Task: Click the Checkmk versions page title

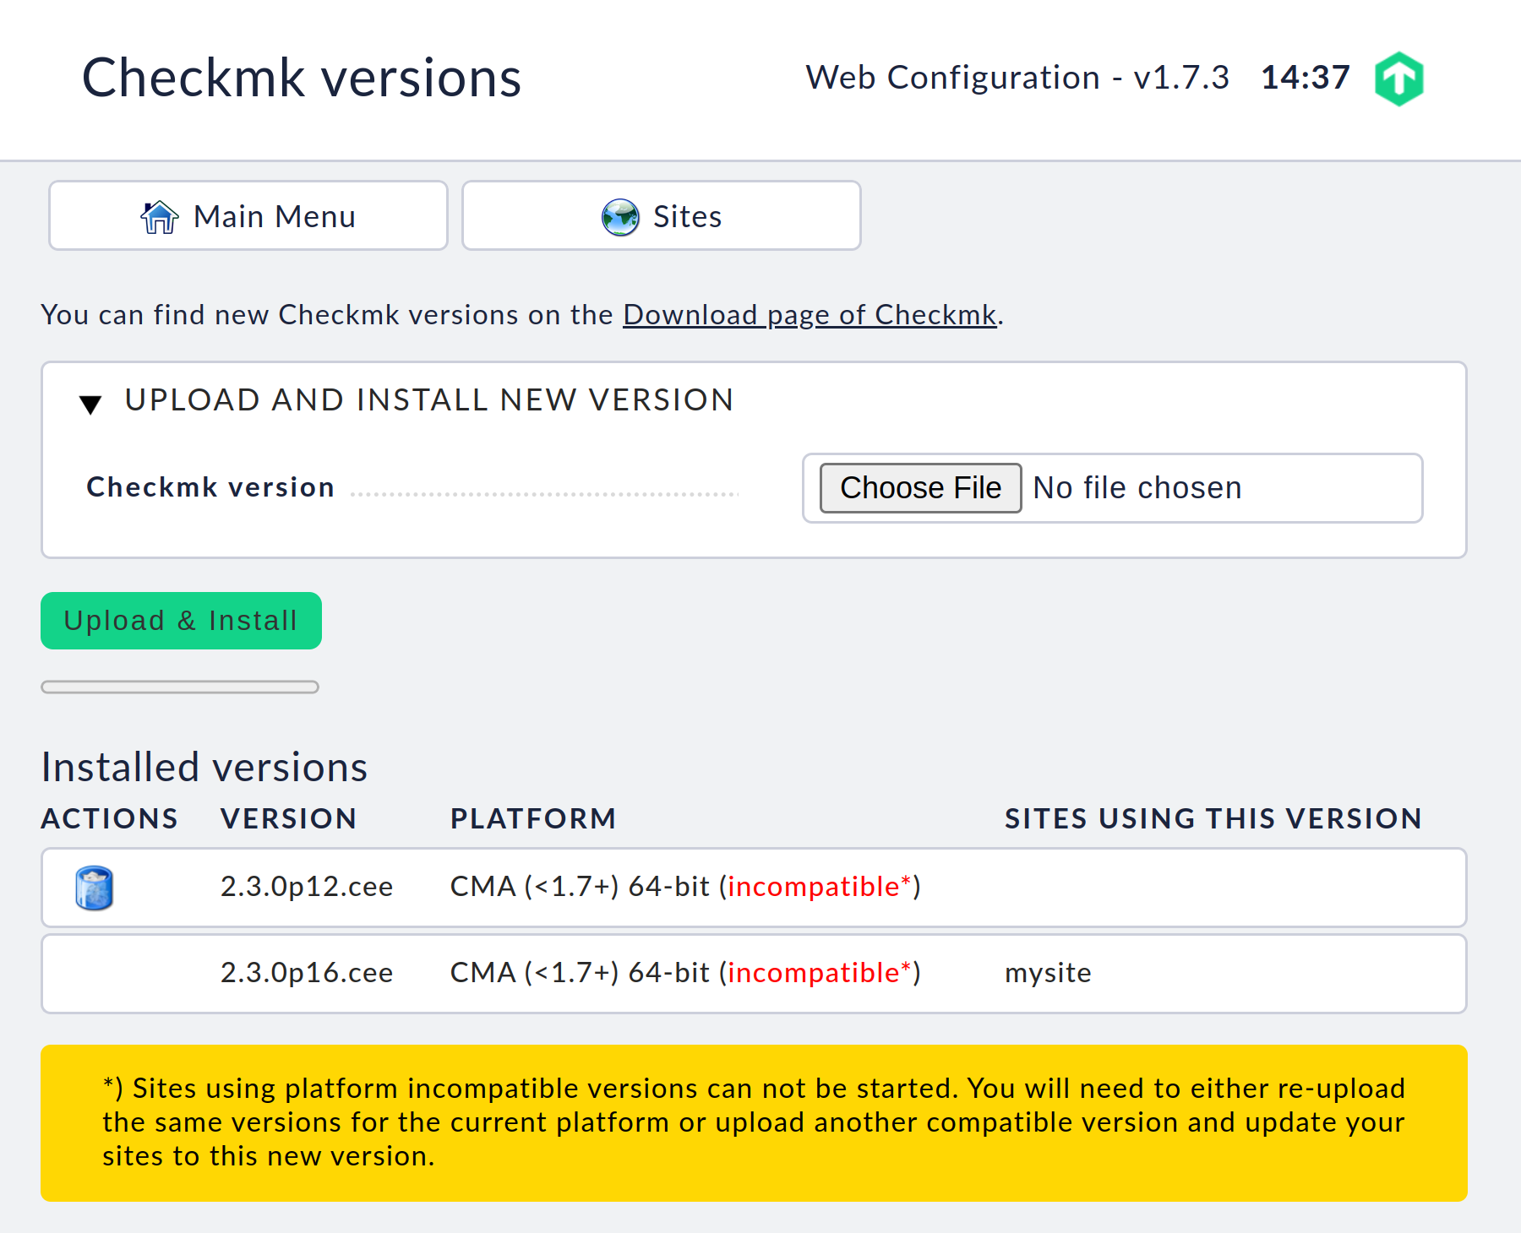Action: click(302, 78)
